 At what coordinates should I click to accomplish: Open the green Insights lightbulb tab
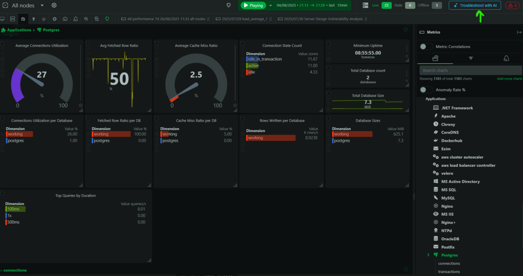click(107, 19)
